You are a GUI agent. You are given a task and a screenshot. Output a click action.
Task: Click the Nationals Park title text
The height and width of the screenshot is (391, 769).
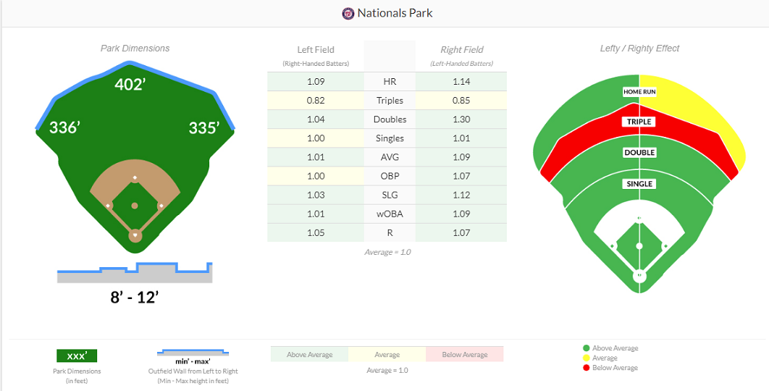[x=395, y=13]
